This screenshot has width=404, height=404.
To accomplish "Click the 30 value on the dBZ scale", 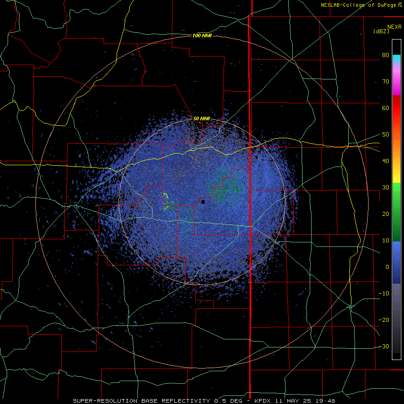I will [x=386, y=188].
